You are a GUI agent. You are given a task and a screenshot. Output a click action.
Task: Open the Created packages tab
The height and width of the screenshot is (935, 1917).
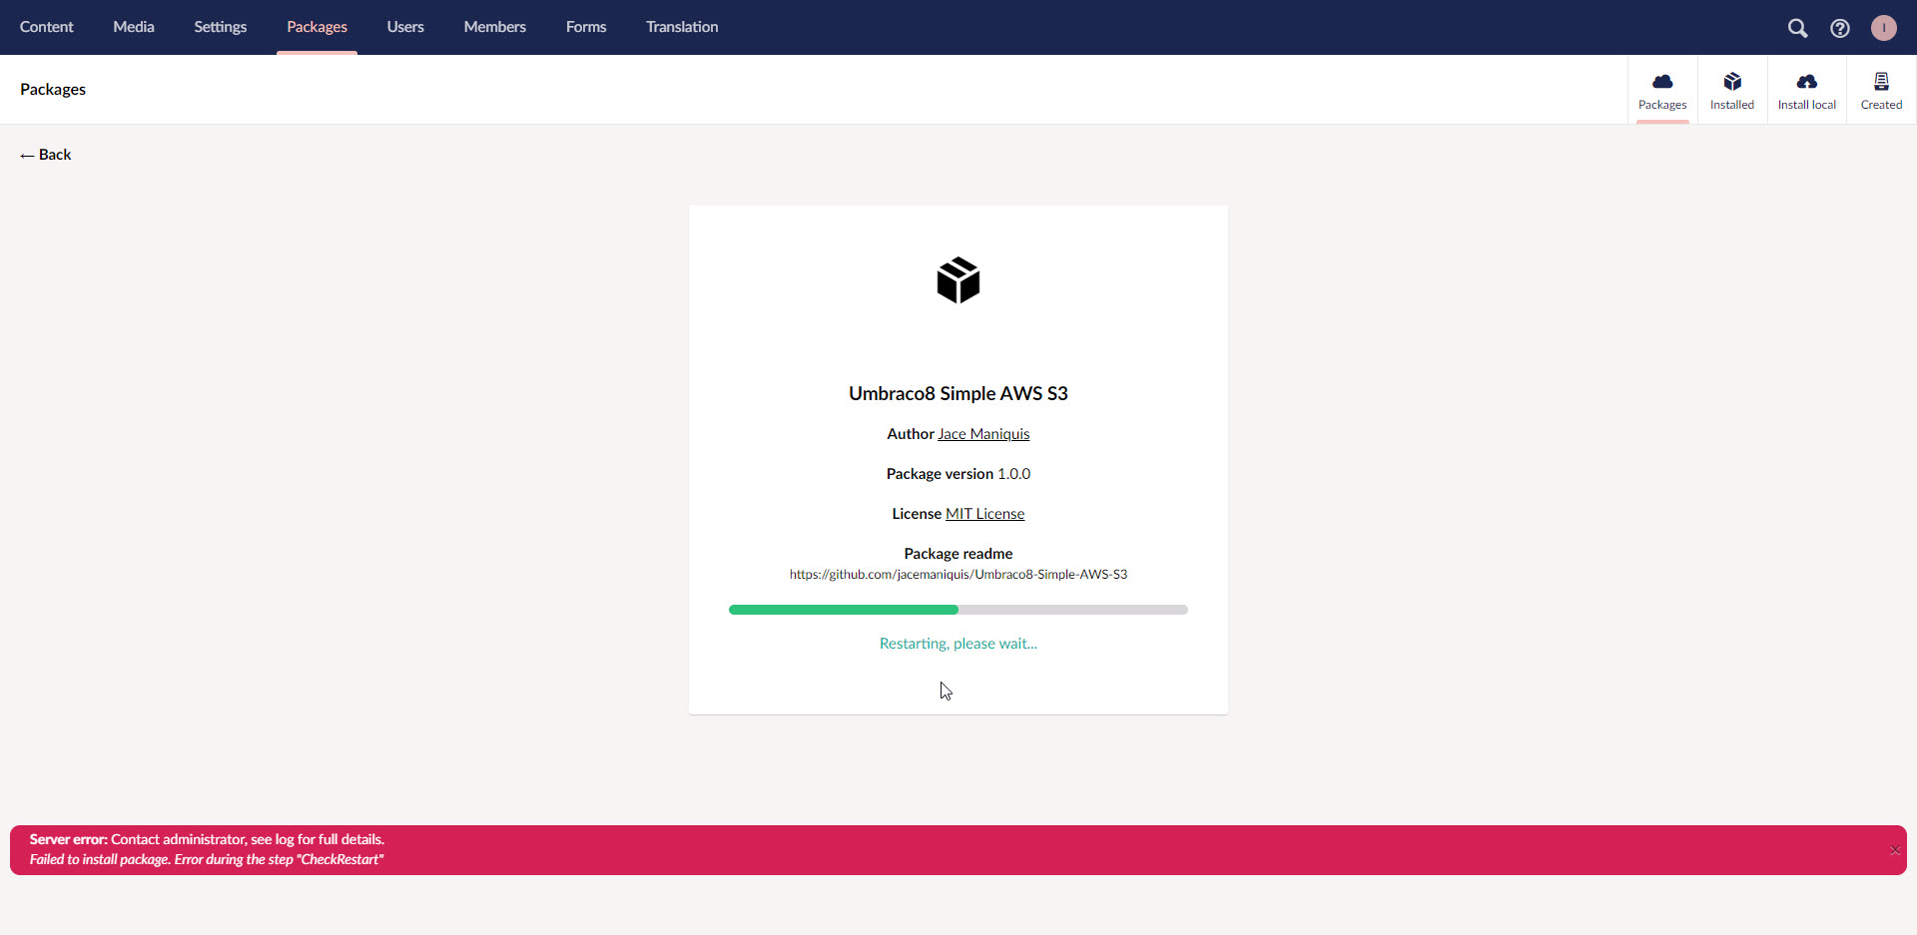1881,90
